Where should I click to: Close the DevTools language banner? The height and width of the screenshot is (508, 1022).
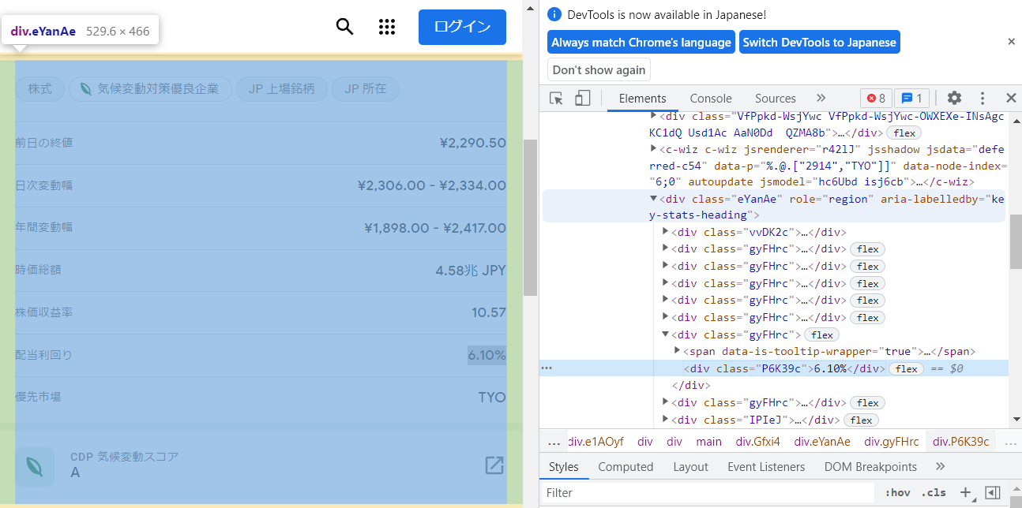click(1011, 42)
